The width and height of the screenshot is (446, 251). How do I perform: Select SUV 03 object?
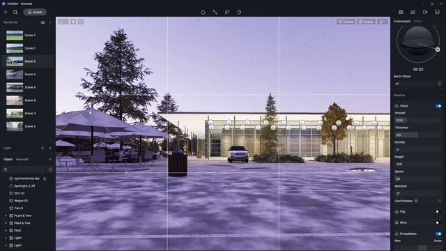tap(19, 193)
